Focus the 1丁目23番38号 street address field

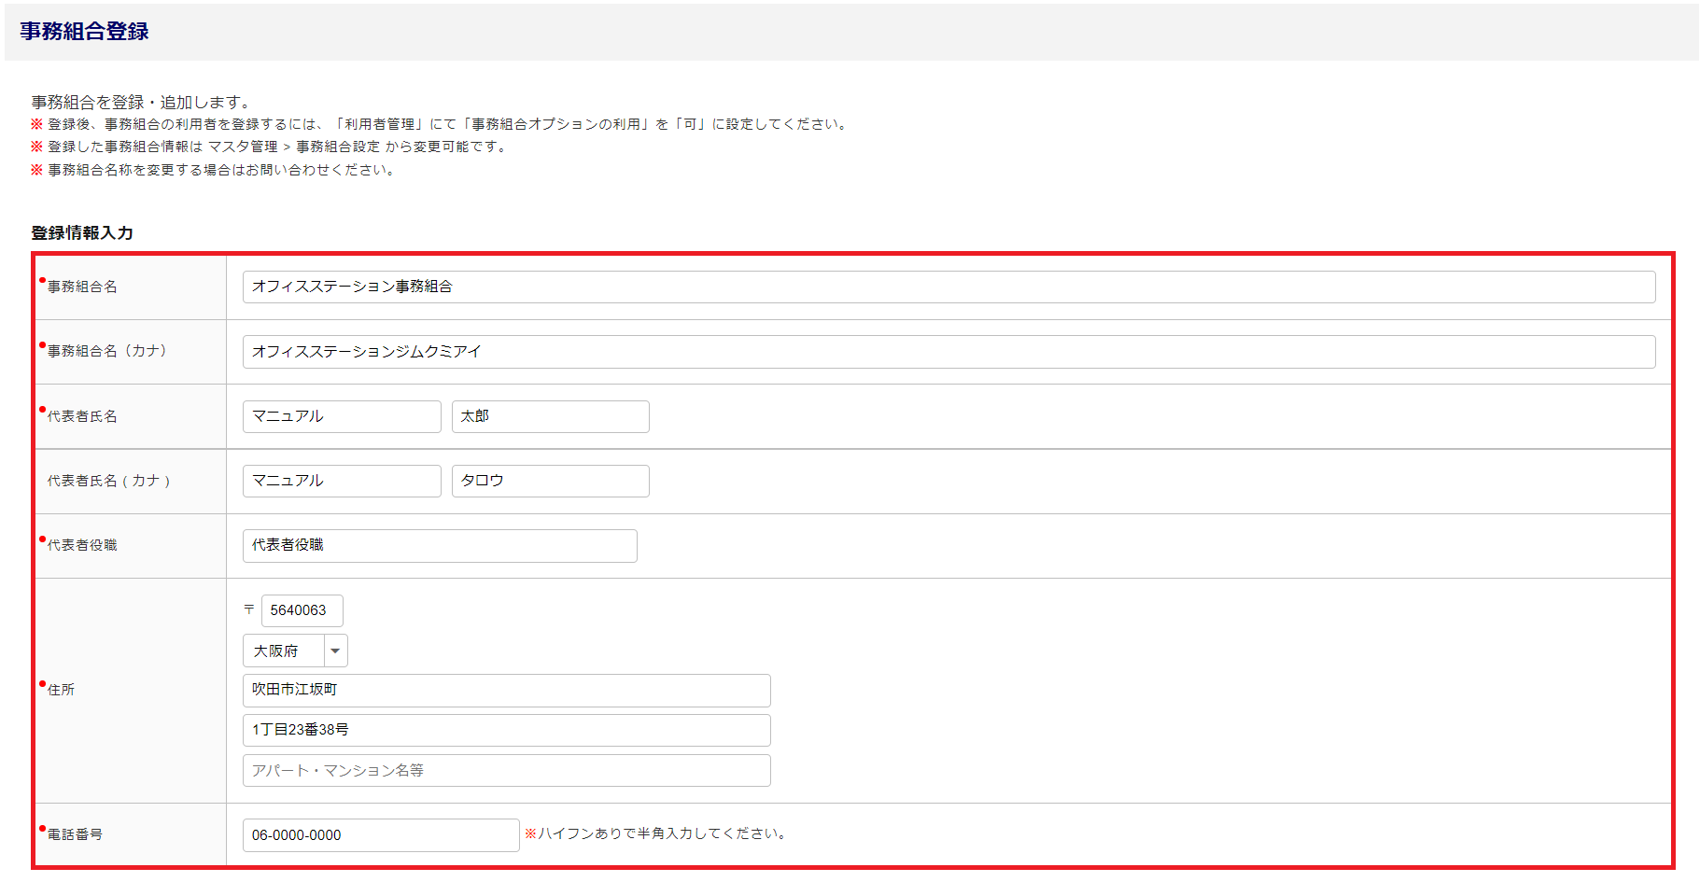click(506, 730)
